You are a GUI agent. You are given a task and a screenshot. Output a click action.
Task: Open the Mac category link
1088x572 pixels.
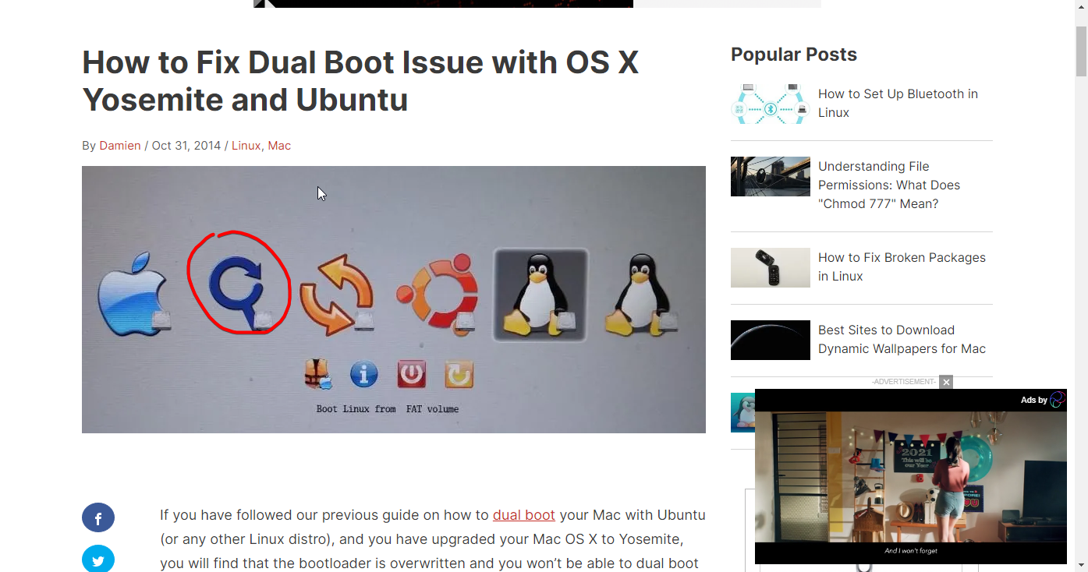[x=279, y=146]
